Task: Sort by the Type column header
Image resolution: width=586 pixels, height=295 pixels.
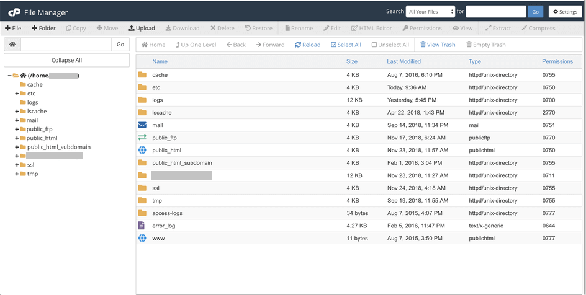Action: (475, 61)
